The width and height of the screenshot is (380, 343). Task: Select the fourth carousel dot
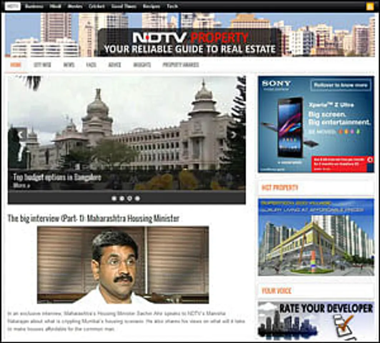tap(137, 198)
